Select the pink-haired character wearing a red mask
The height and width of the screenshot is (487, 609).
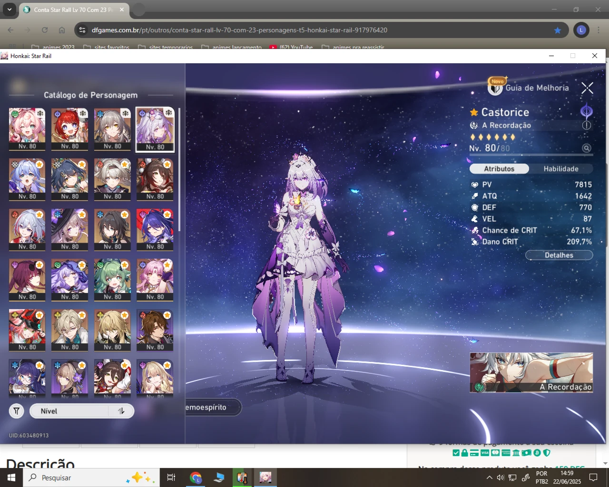pyautogui.click(x=27, y=330)
